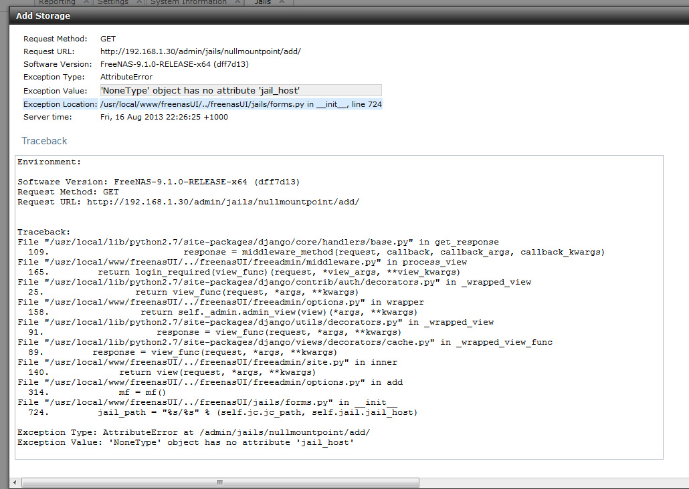The height and width of the screenshot is (489, 689).
Task: Click the highlighted Exception Location path ending line 724
Action: click(x=241, y=104)
